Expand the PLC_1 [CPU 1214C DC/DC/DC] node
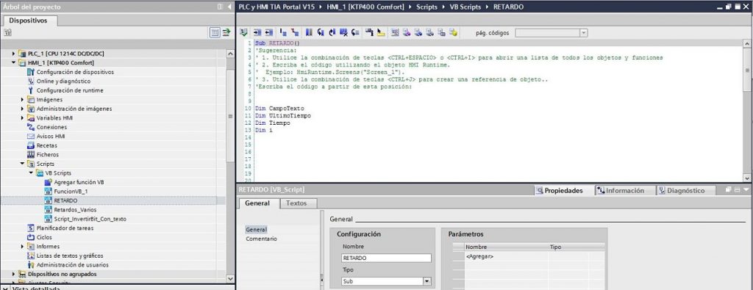The height and width of the screenshot is (290, 753). coord(13,54)
